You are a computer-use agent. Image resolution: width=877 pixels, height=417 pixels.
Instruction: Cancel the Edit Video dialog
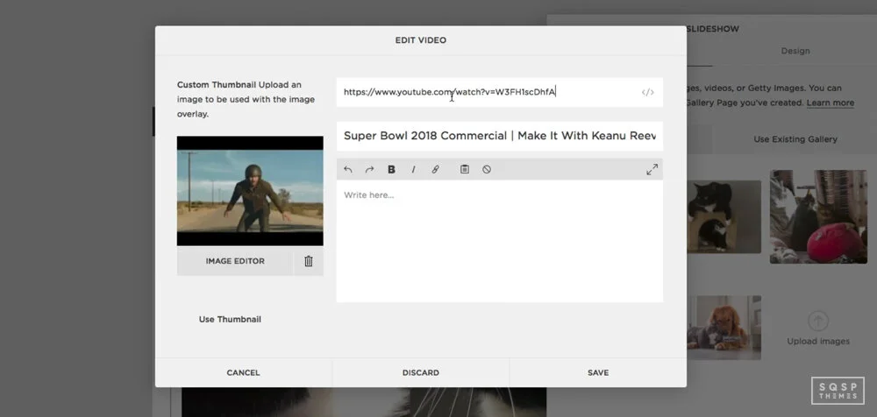[243, 373]
